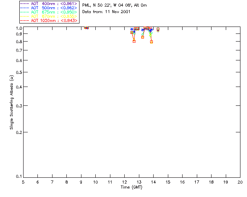The width and height of the screenshot is (247, 197).
Task: Click the x-axis hour label 20
Action: click(x=240, y=182)
